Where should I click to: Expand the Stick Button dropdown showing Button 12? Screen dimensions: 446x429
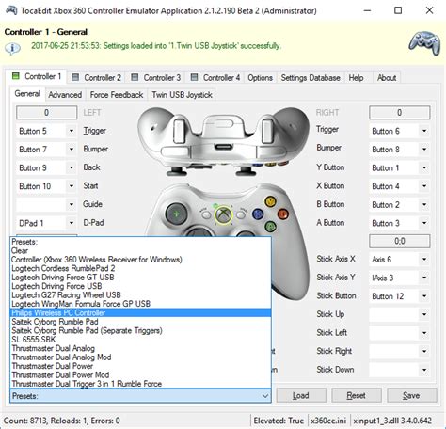[x=424, y=296]
